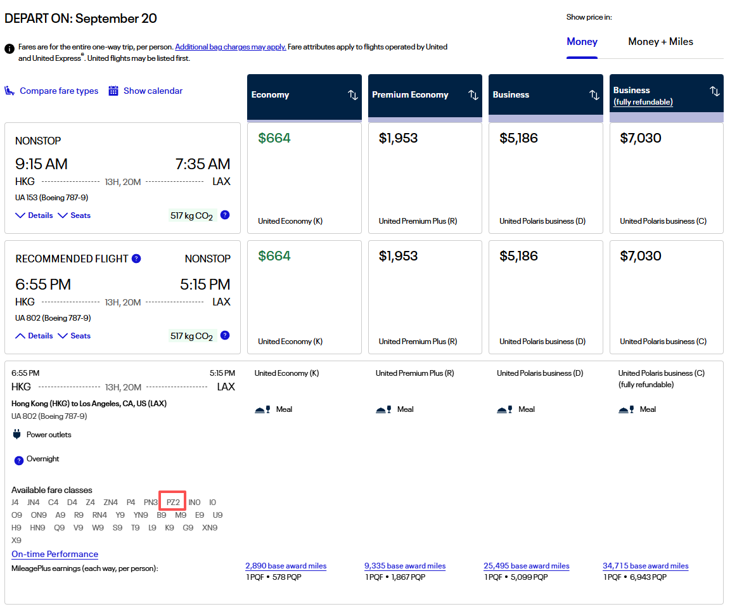Click 1 PQF 1,867 PQP earnings text
This screenshot has height=609, width=737.
pyautogui.click(x=395, y=577)
